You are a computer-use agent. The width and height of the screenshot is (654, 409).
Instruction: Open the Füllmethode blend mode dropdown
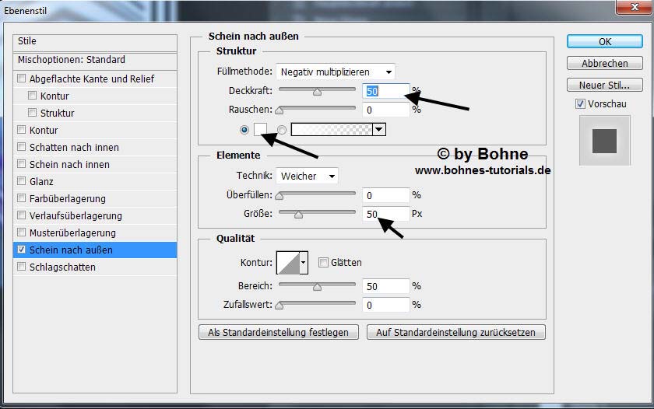336,72
